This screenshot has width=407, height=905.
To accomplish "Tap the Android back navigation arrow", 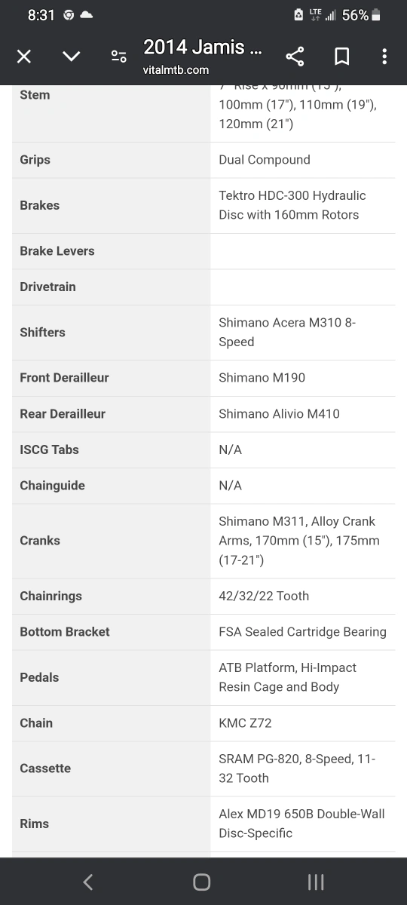I will [x=87, y=882].
